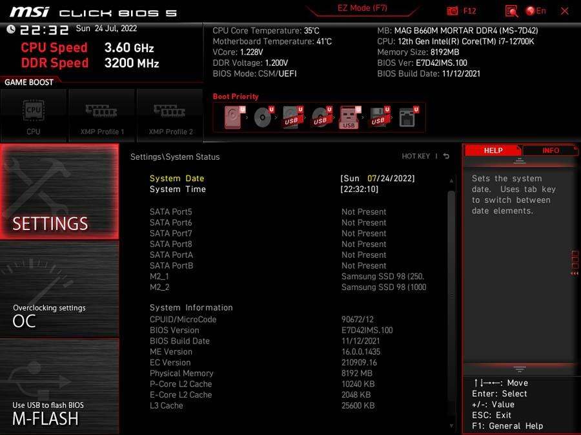Open the HOT KEY list
The width and height of the screenshot is (581, 435).
point(416,156)
